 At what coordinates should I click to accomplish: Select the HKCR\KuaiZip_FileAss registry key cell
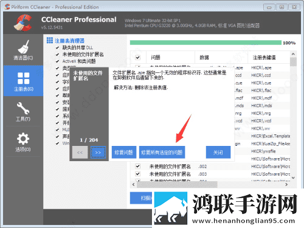[x=271, y=144]
